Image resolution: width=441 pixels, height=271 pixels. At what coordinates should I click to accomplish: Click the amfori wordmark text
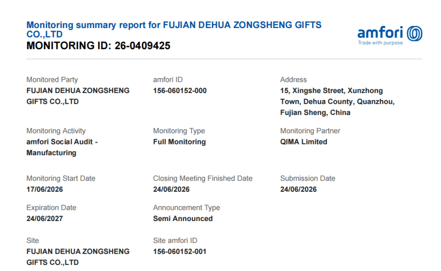point(380,33)
